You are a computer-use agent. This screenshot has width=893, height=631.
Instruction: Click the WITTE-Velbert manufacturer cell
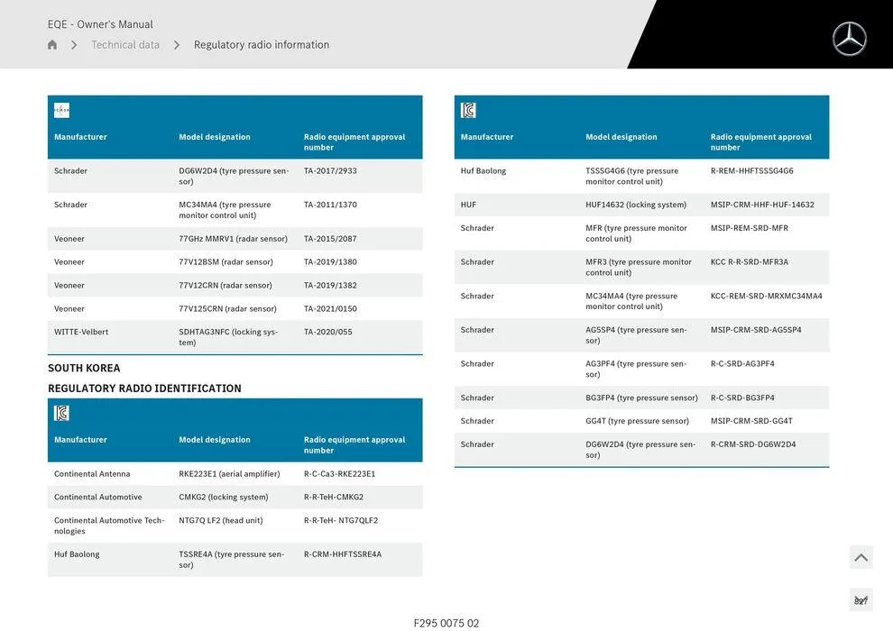tap(81, 332)
